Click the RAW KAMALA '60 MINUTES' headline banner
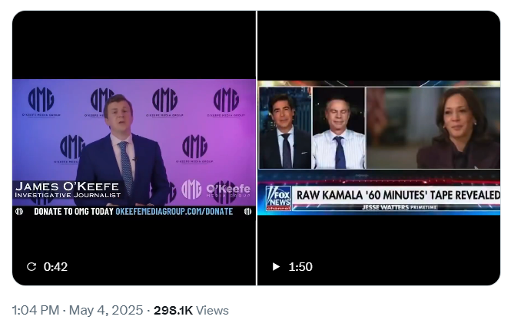The width and height of the screenshot is (511, 323). pos(398,195)
